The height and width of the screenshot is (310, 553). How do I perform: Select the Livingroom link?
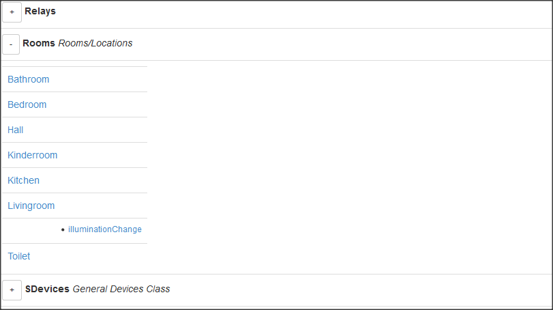31,206
